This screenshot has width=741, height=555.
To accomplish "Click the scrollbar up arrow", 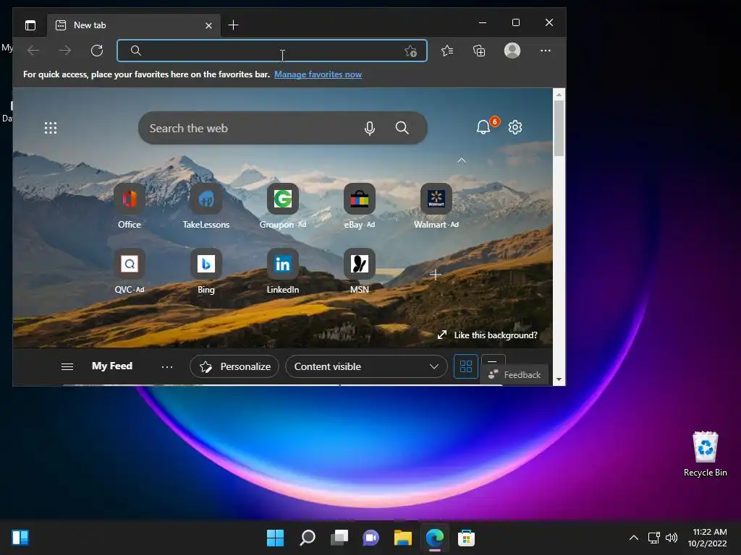I will (559, 95).
